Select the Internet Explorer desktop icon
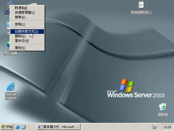The width and height of the screenshot is (174, 131). point(11,87)
